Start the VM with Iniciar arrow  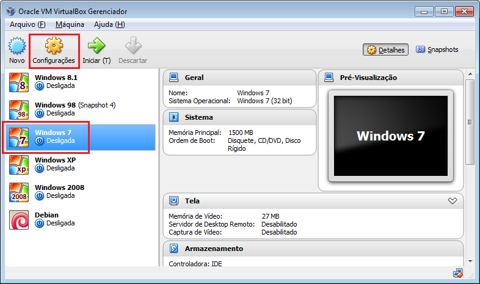click(x=96, y=46)
